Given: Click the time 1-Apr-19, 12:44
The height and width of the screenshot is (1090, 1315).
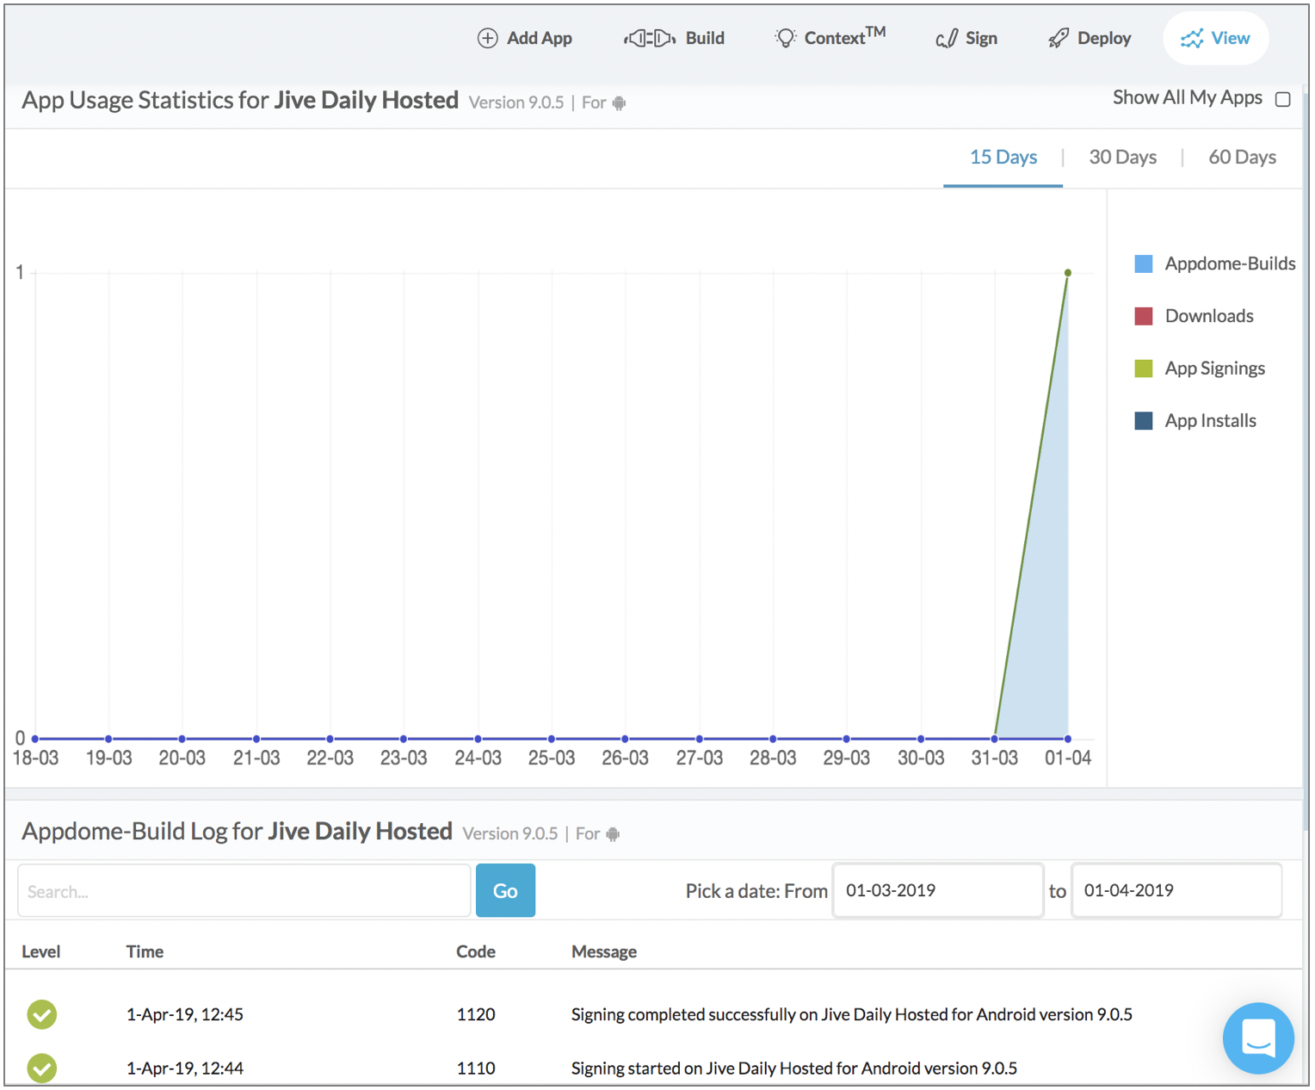Looking at the screenshot, I should click(x=185, y=1068).
